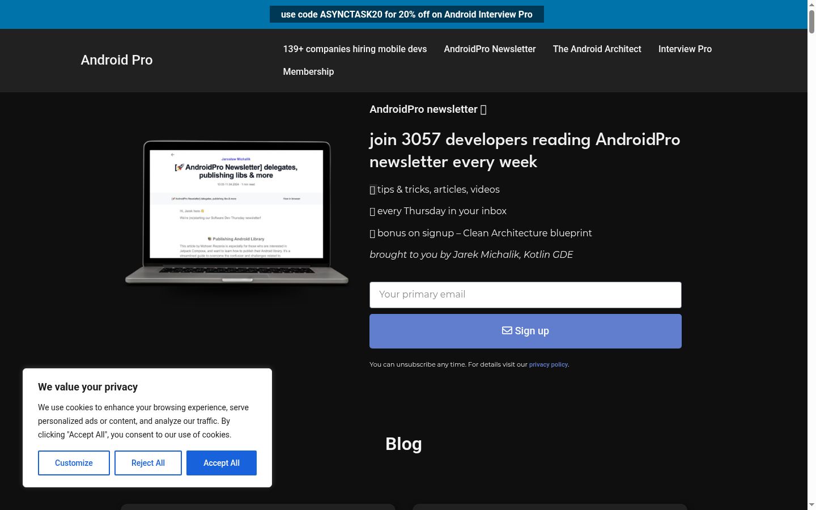Click the Sign up button
Screen dimensions: 816x510
click(525, 331)
